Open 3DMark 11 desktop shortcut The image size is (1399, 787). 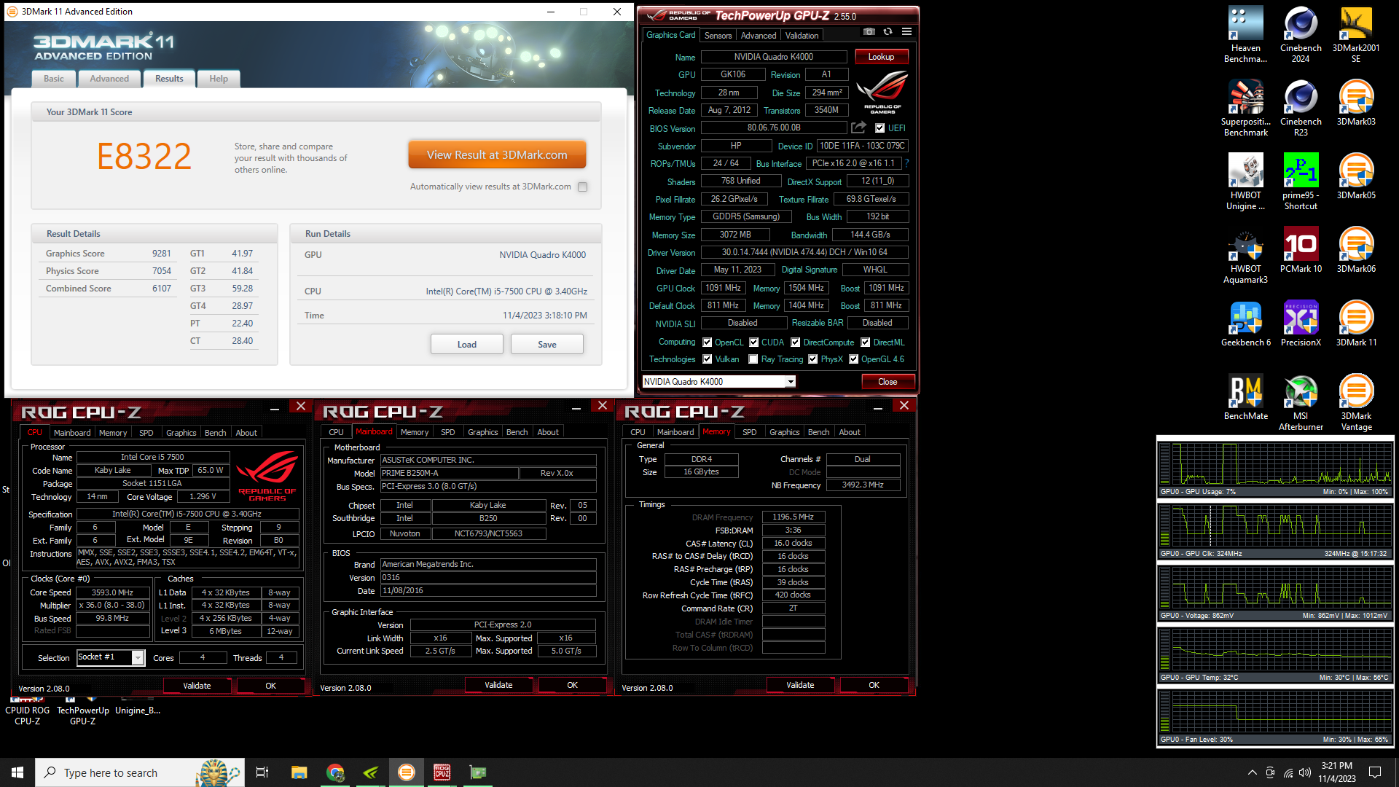click(x=1356, y=323)
